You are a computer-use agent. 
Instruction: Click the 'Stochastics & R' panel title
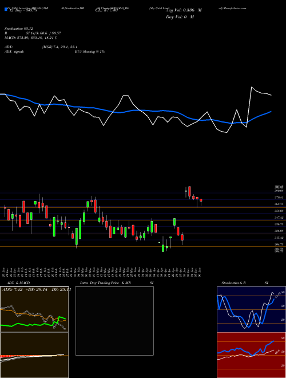[233, 283]
